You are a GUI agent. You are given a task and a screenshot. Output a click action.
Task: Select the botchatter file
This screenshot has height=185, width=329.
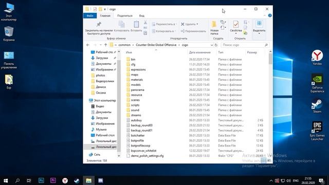pyautogui.click(x=138, y=136)
